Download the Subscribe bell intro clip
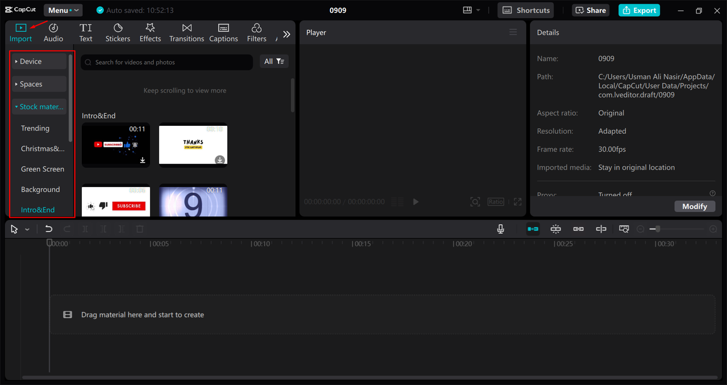727x385 pixels. click(x=143, y=160)
